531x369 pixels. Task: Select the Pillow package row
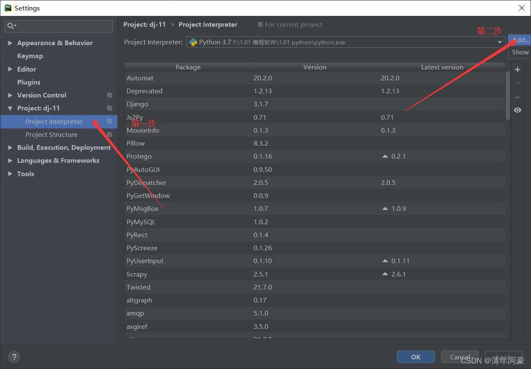(315, 143)
